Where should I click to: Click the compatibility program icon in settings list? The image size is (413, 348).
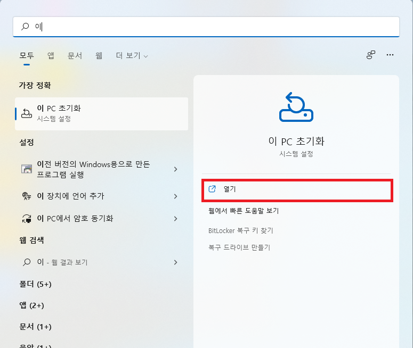click(x=27, y=169)
